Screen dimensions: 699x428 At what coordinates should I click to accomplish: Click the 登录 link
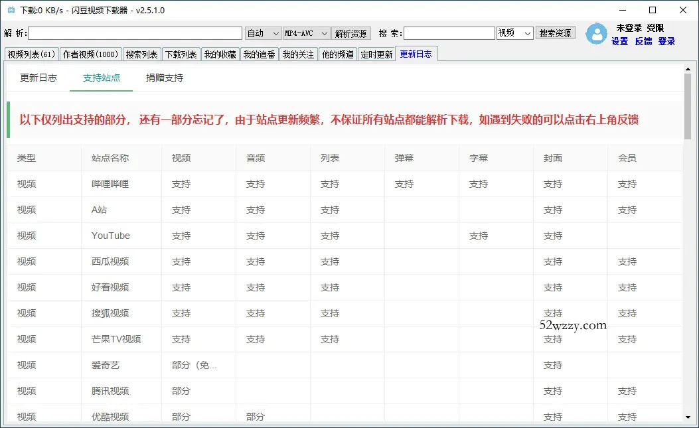[x=666, y=41]
